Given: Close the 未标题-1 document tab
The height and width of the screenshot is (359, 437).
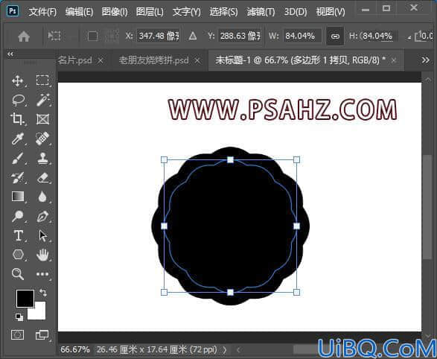Looking at the screenshot, I should click(x=394, y=60).
